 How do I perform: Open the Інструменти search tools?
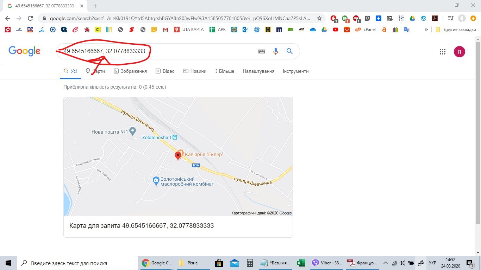click(x=295, y=71)
